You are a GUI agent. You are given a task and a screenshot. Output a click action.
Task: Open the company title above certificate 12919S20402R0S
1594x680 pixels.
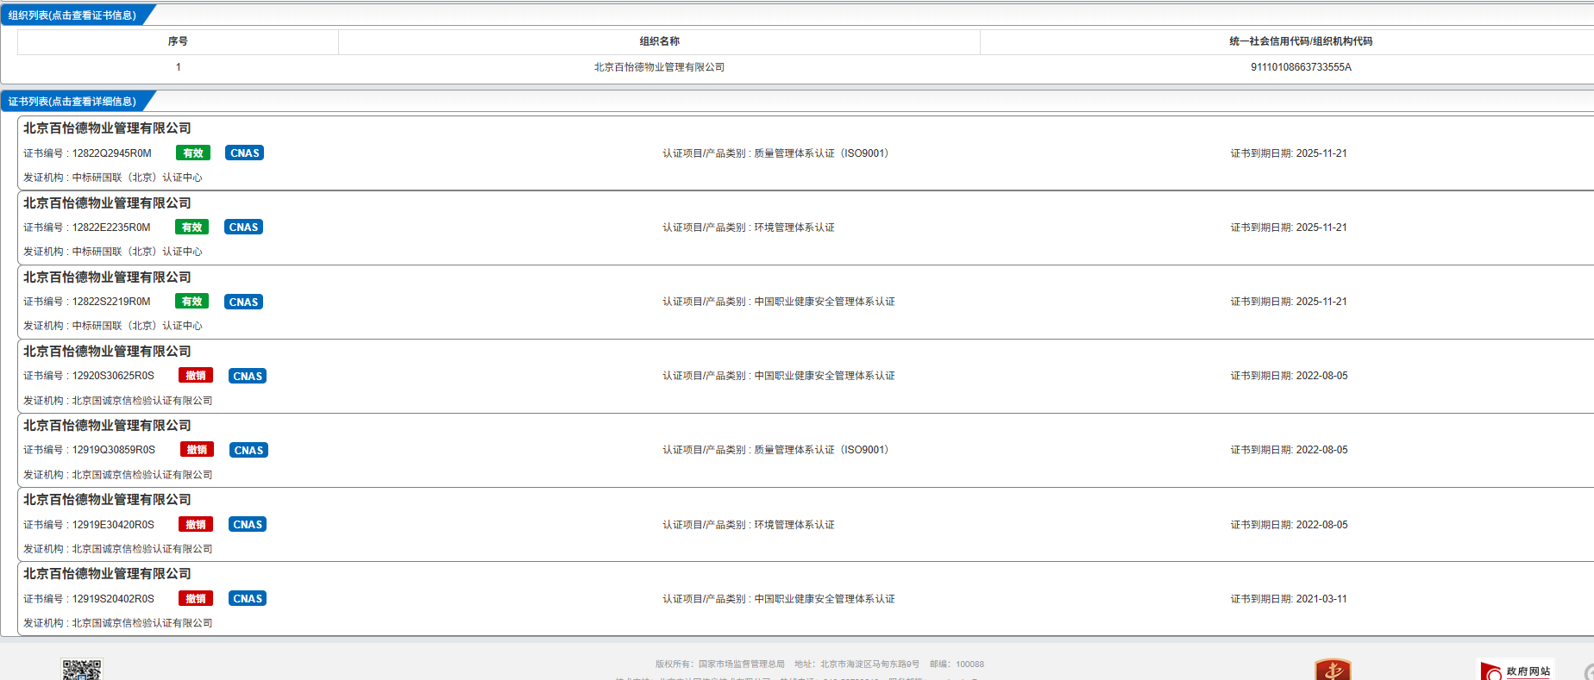click(x=107, y=573)
